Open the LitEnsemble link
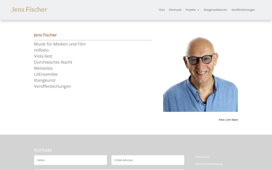Screen dimensions: 272x170 point(46,74)
